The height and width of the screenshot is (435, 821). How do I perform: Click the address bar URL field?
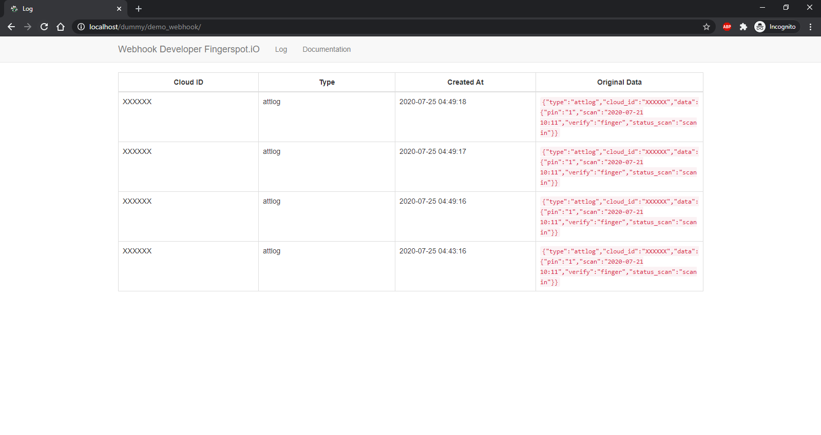pyautogui.click(x=359, y=27)
